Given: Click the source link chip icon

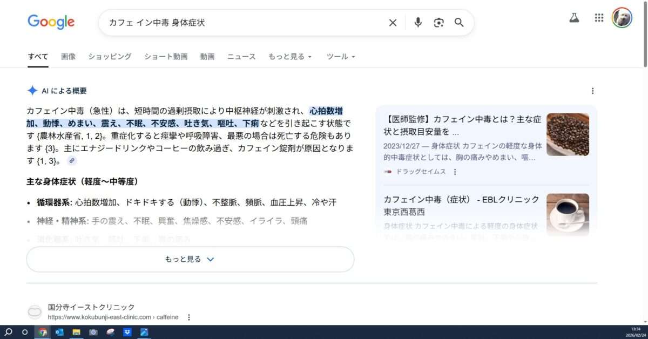Looking at the screenshot, I should click(72, 161).
